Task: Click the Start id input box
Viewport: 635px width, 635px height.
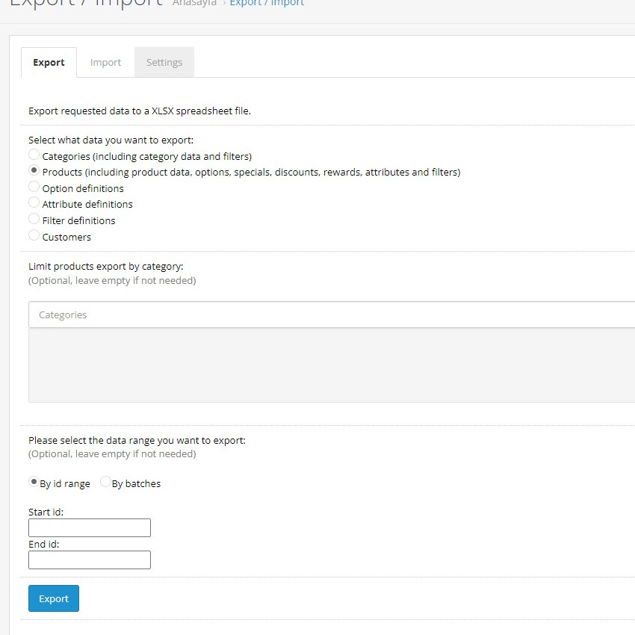Action: [90, 527]
